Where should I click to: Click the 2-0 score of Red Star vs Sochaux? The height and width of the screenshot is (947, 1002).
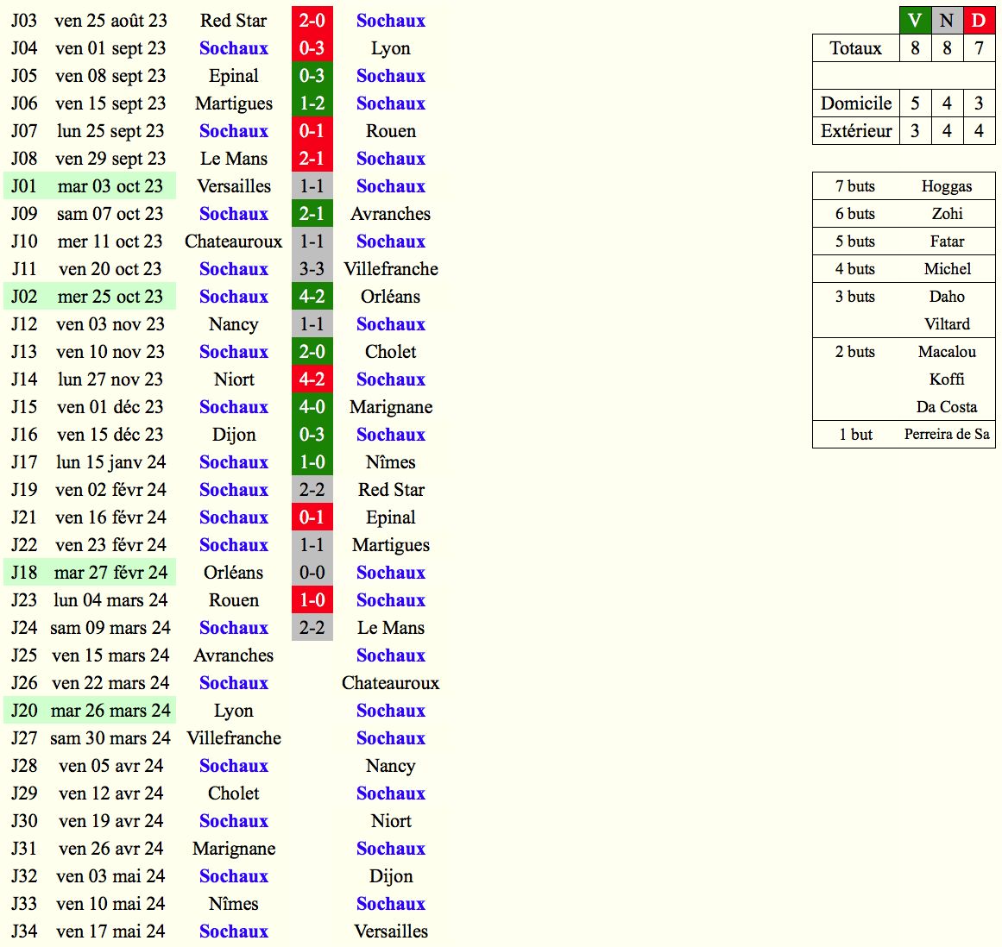[x=312, y=21]
